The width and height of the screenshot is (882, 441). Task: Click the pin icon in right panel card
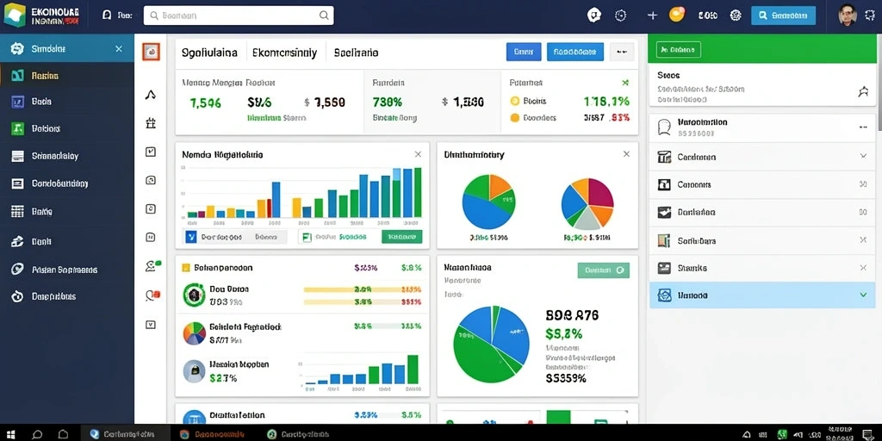(863, 91)
